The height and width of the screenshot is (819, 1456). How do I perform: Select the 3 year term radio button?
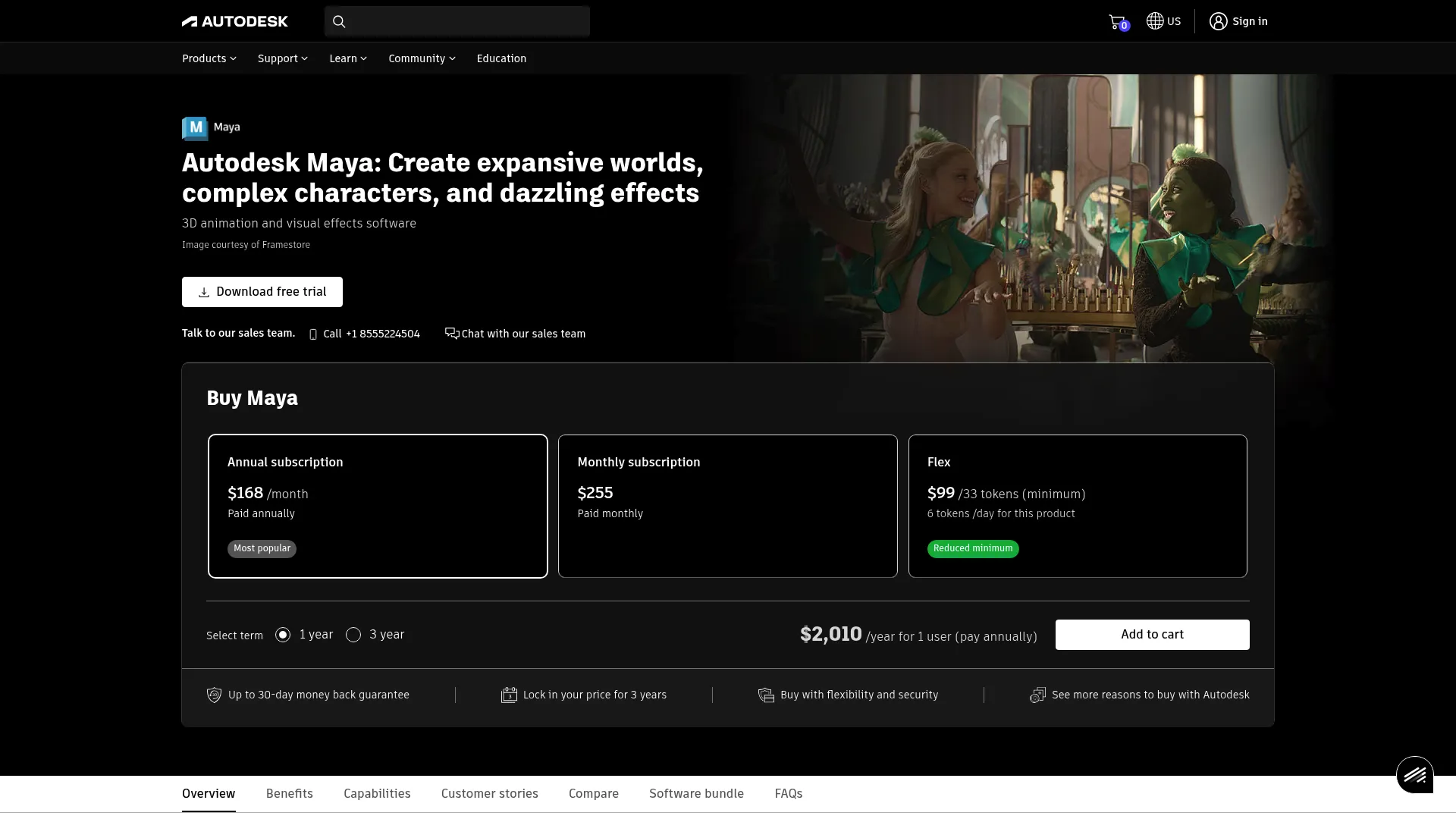[353, 635]
